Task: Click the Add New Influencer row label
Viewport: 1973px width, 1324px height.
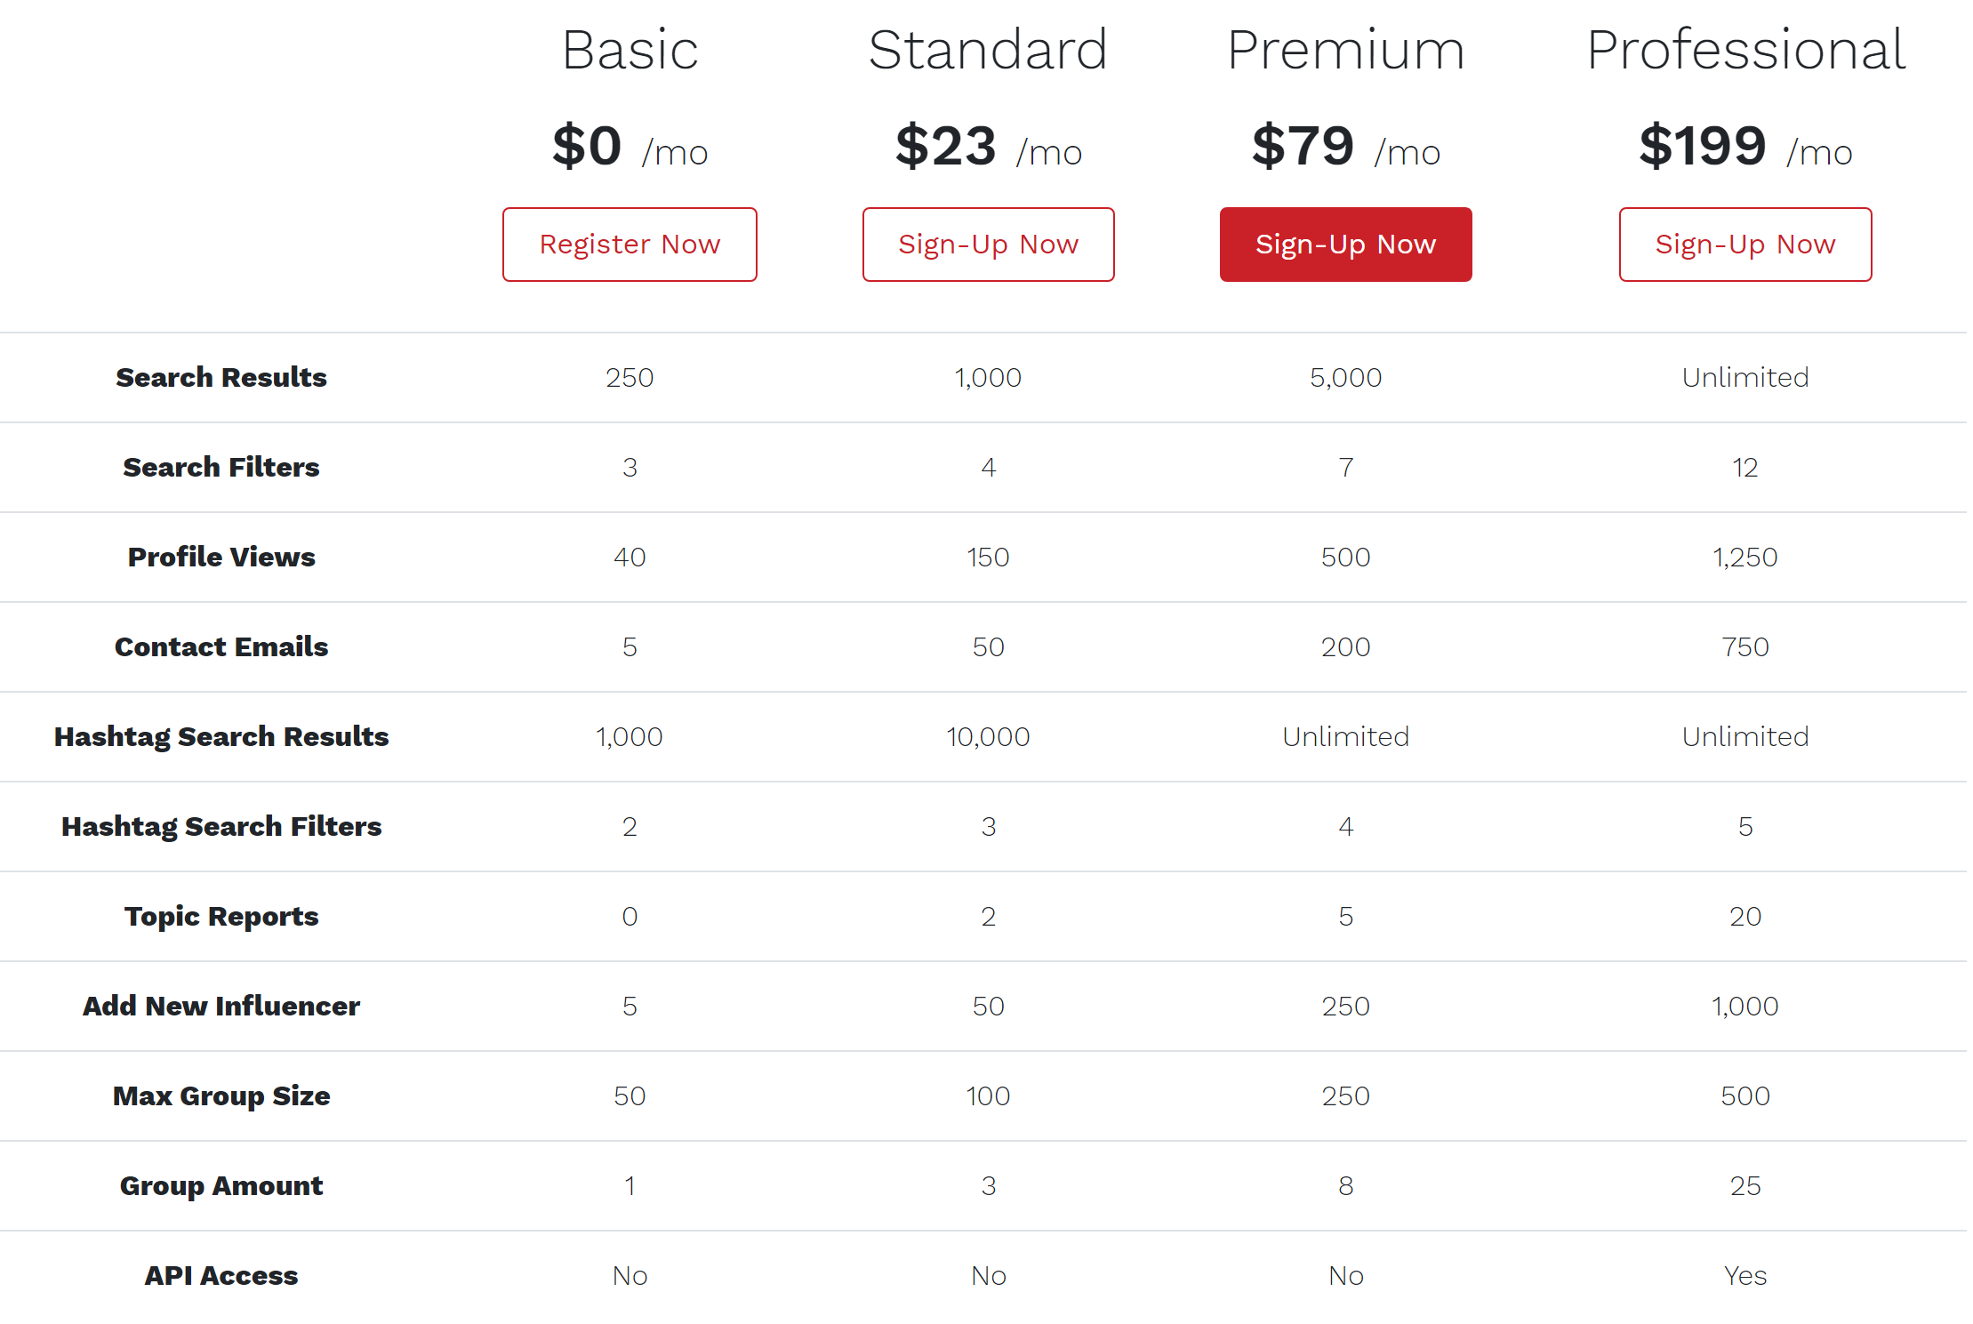Action: tap(221, 1006)
